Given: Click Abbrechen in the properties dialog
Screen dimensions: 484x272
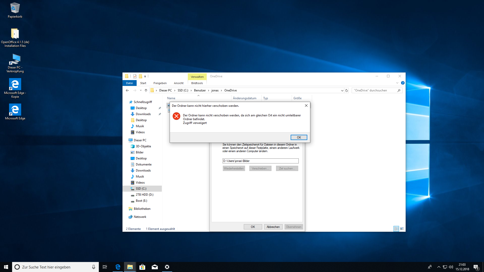Looking at the screenshot, I should 273,227.
